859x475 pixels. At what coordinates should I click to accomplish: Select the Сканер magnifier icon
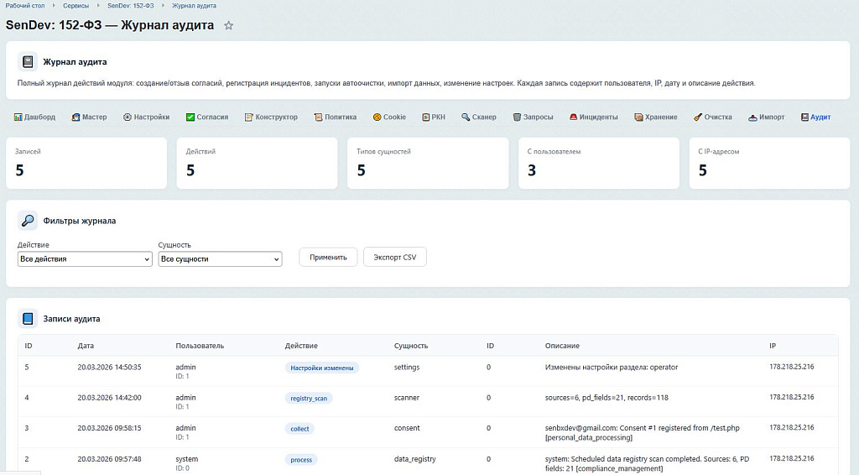pyautogui.click(x=465, y=117)
